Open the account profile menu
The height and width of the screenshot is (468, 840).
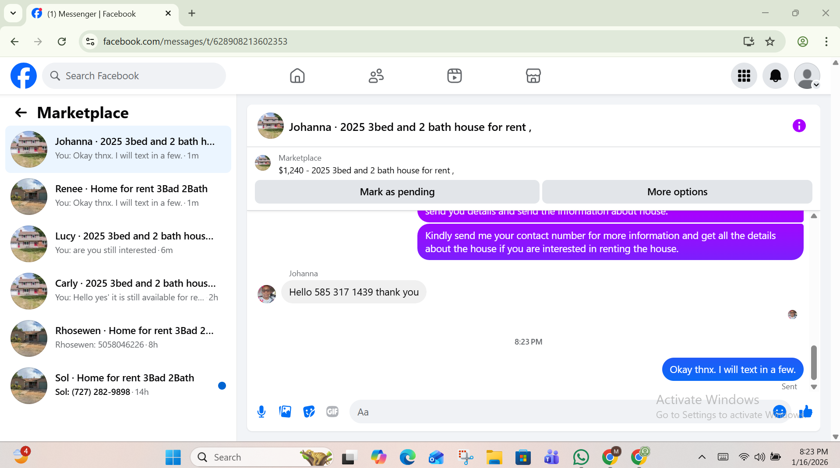coord(807,76)
